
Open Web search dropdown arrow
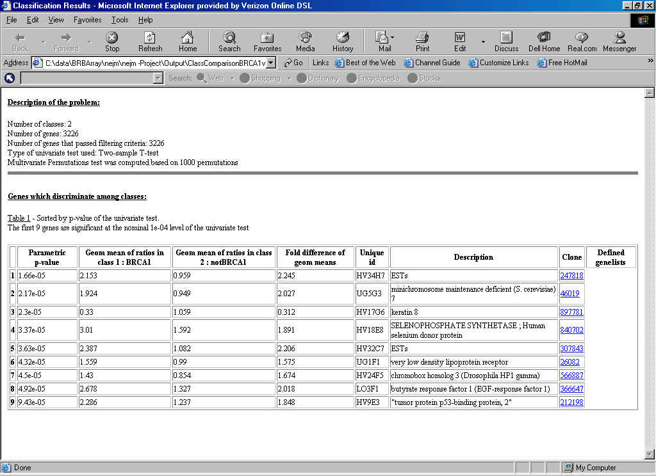coord(232,79)
